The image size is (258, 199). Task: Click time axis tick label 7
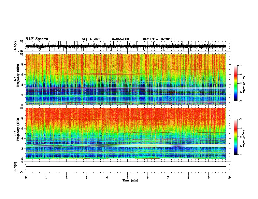168,177
